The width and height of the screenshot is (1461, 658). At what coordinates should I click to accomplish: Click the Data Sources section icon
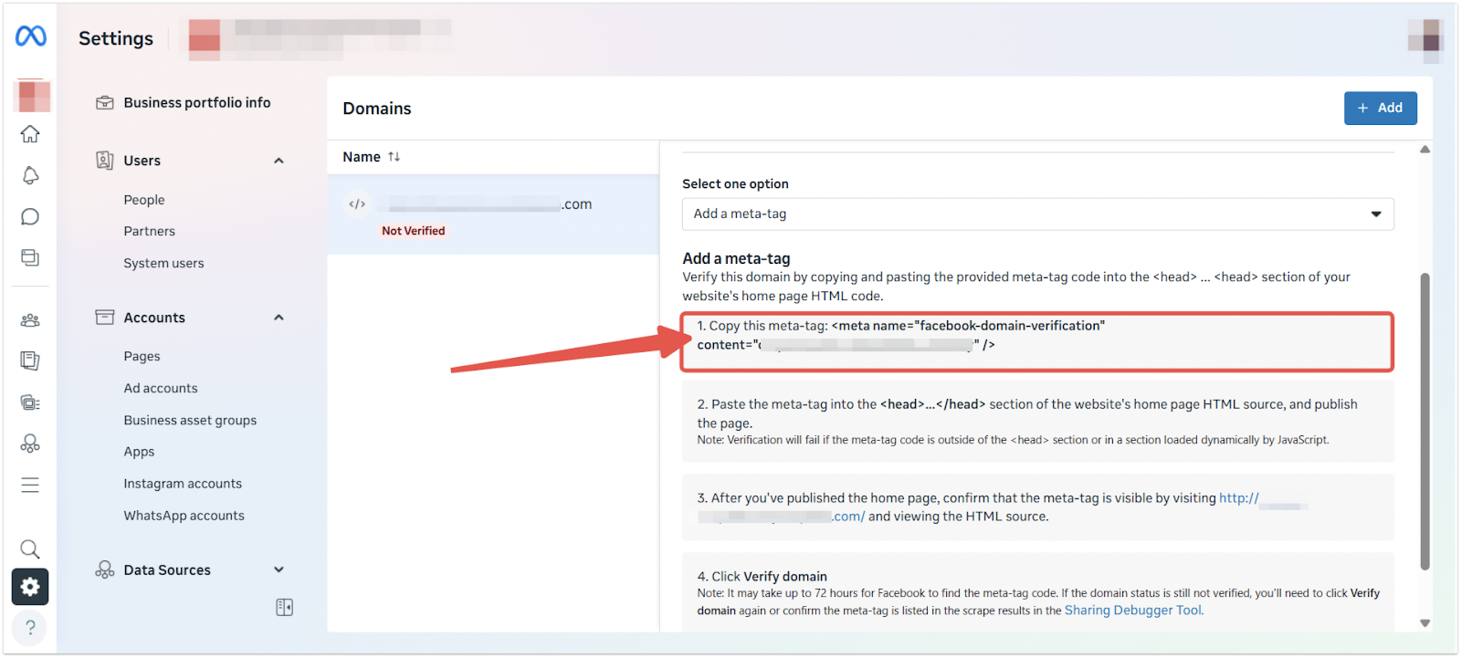pyautogui.click(x=105, y=570)
